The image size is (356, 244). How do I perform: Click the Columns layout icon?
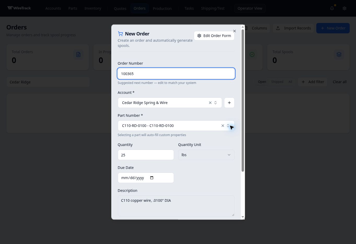click(x=246, y=28)
